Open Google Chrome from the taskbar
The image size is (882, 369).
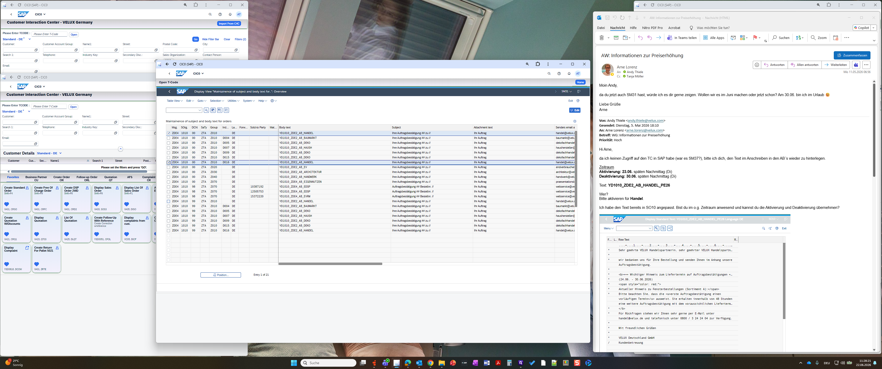point(430,363)
